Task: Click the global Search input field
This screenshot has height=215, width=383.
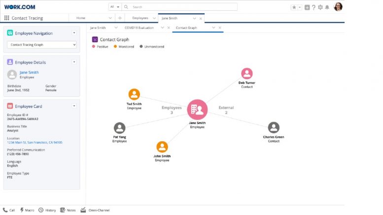Action: [182, 7]
